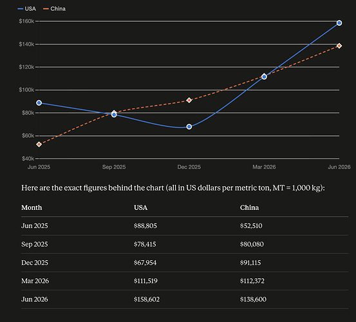Select USA data point for Mar 2026
Viewport: 356px width, 322px height.
pos(264,77)
